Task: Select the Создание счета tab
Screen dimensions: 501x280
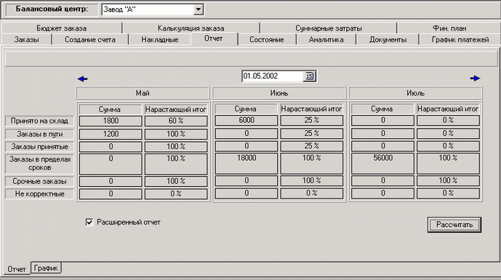Action: click(x=90, y=39)
